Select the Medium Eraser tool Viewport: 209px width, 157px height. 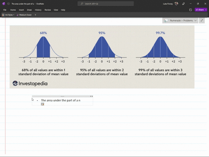click(x=24, y=15)
